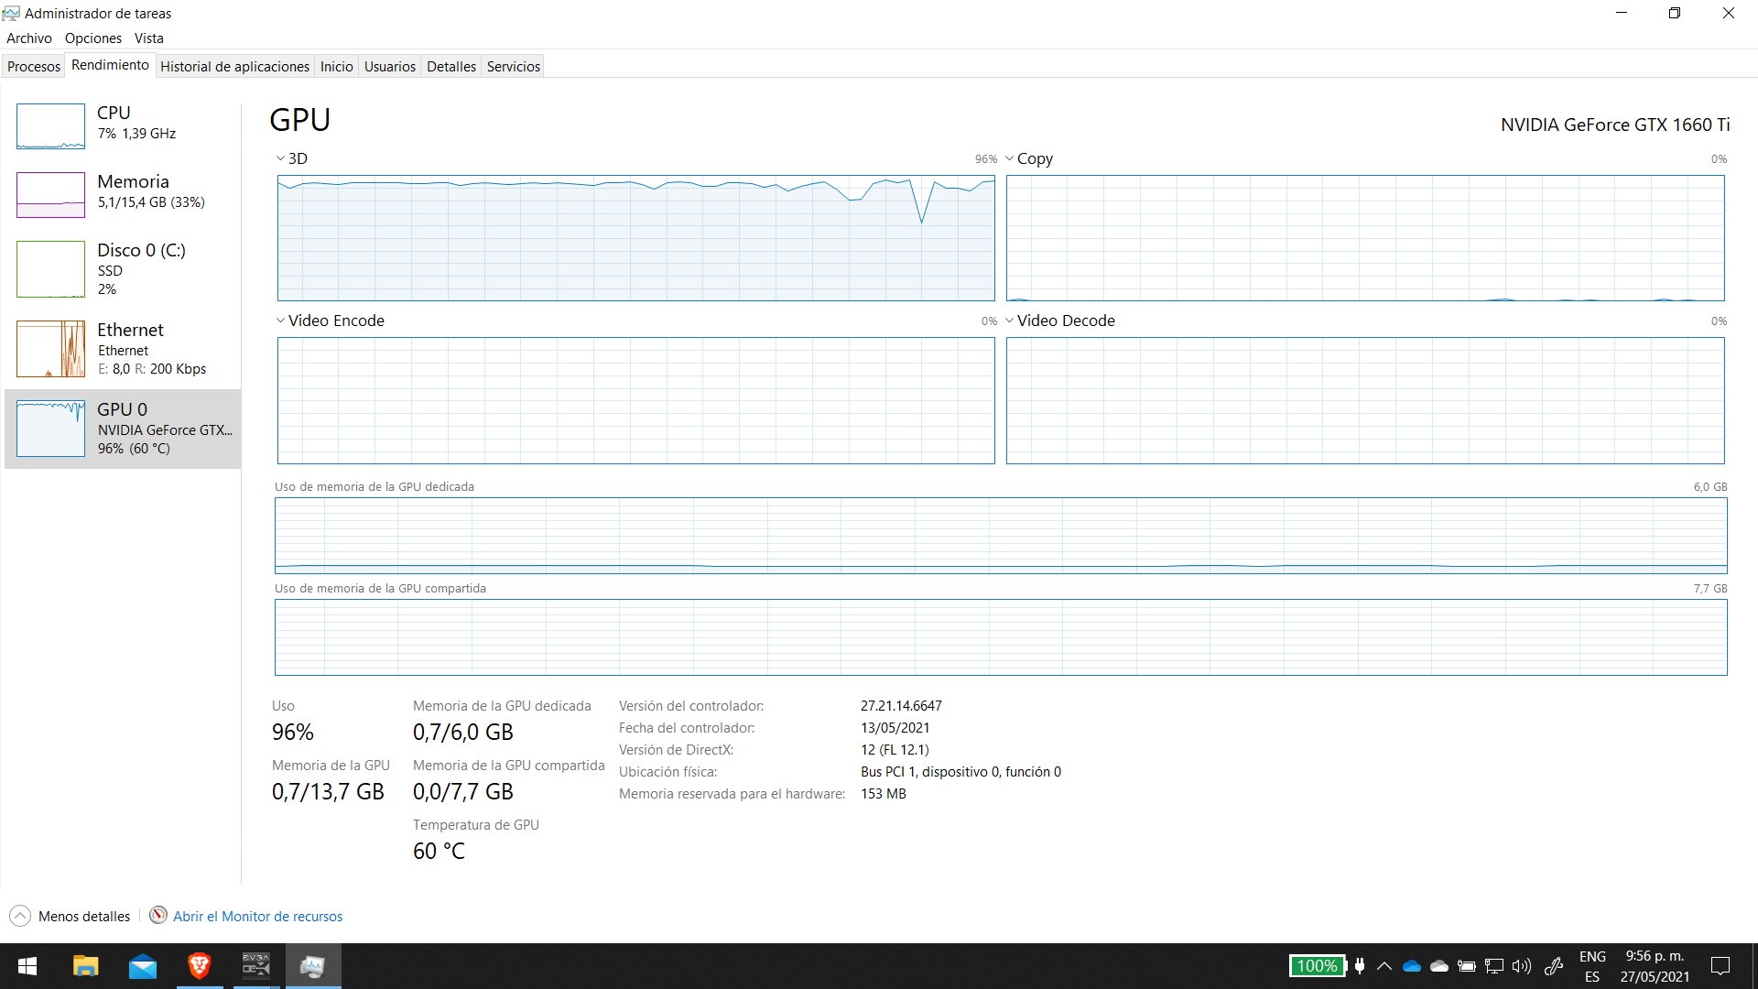
Task: Click the EVGA Precision taskbar icon
Action: 255,966
